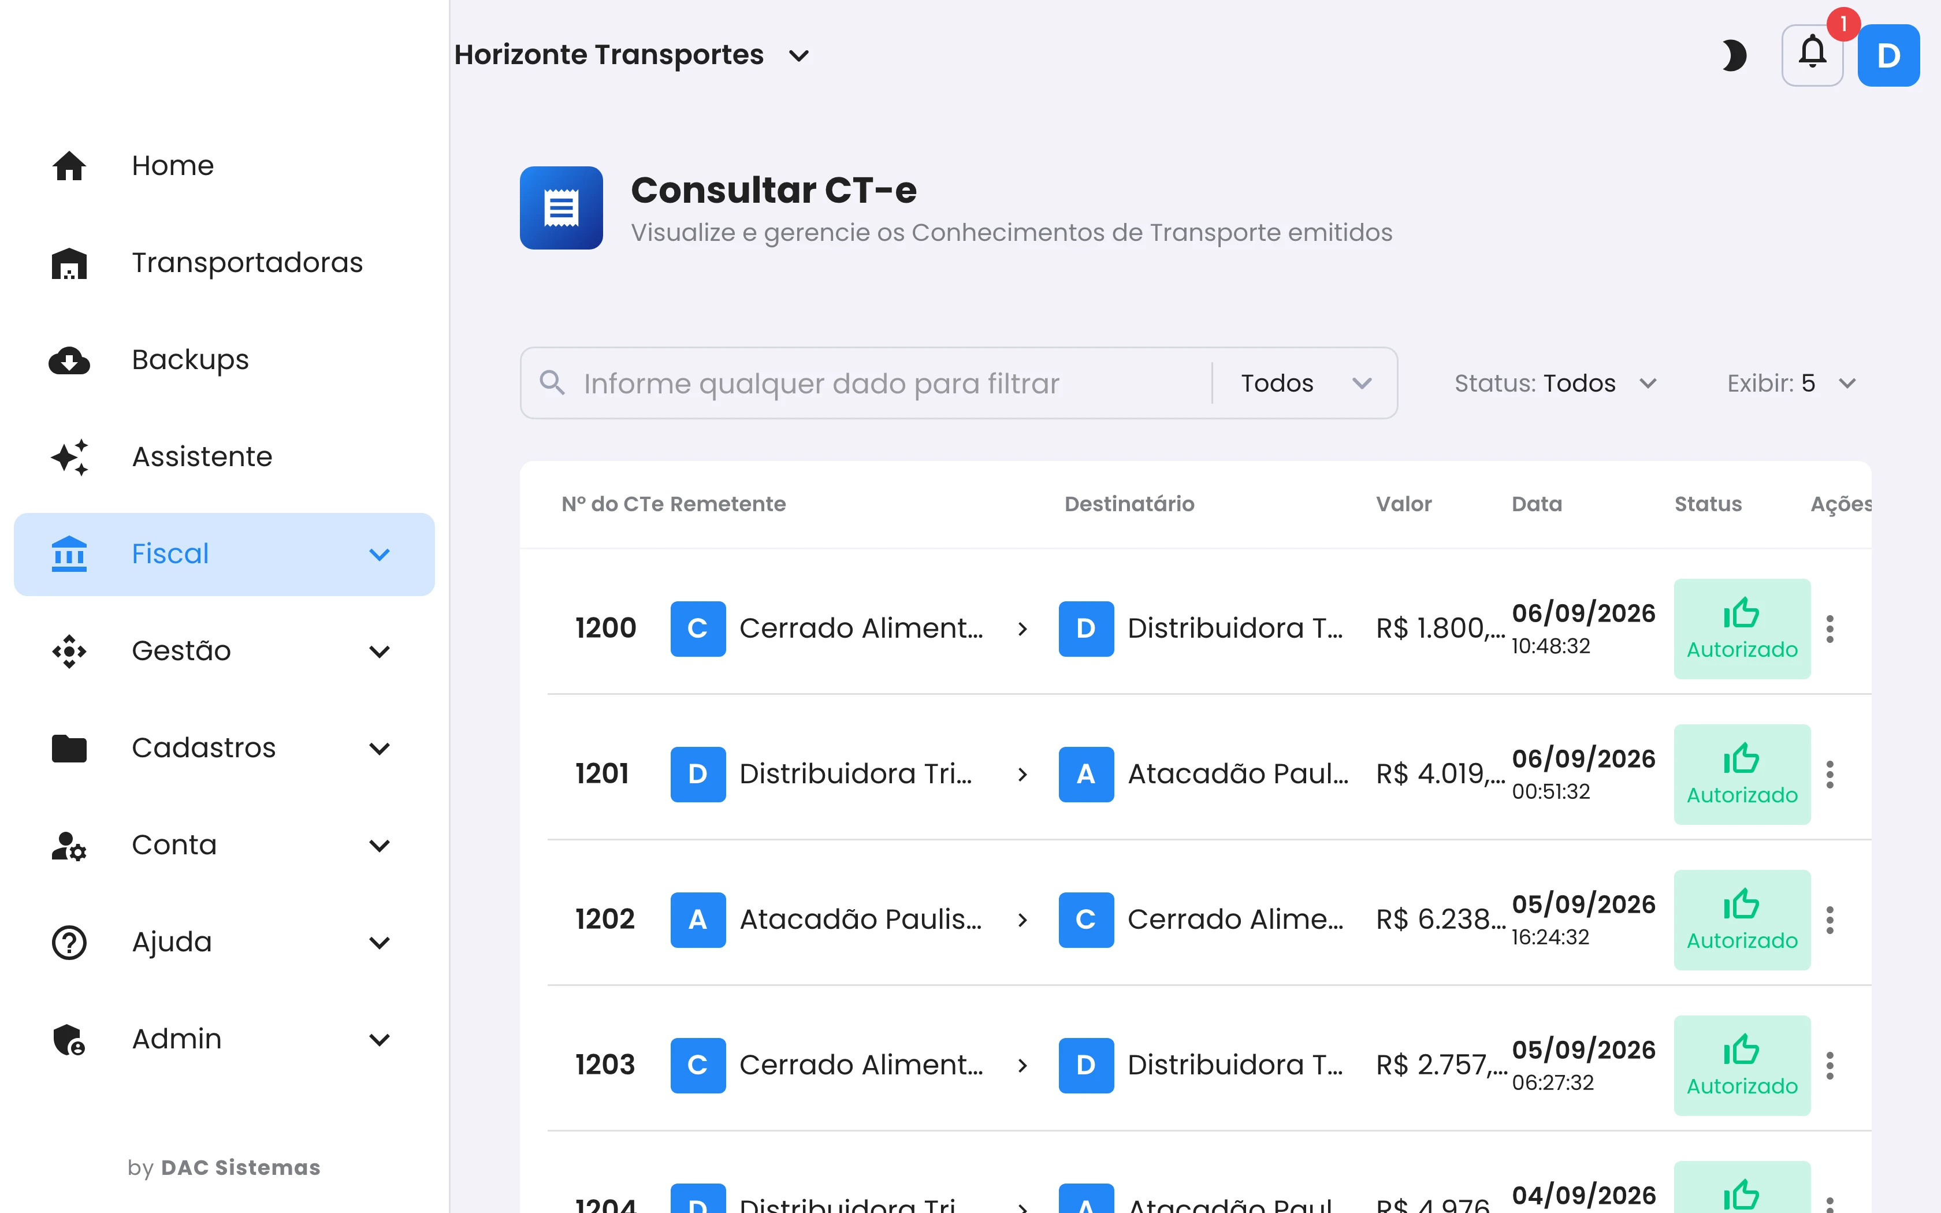The width and height of the screenshot is (1941, 1213).
Task: Open actions menu for CTe 1202
Action: (x=1830, y=920)
